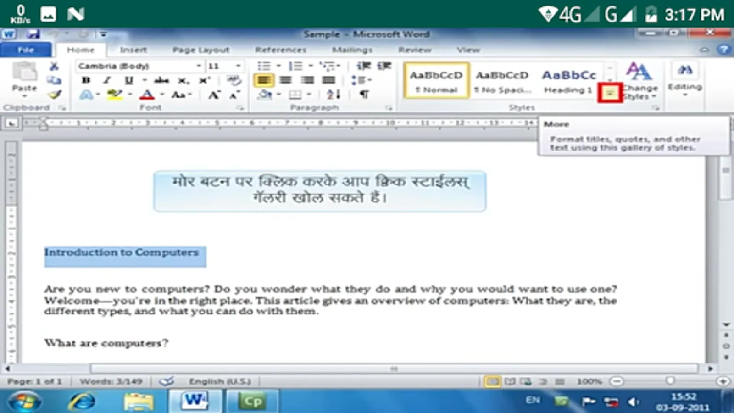Apply the No Spacing style

tap(502, 81)
